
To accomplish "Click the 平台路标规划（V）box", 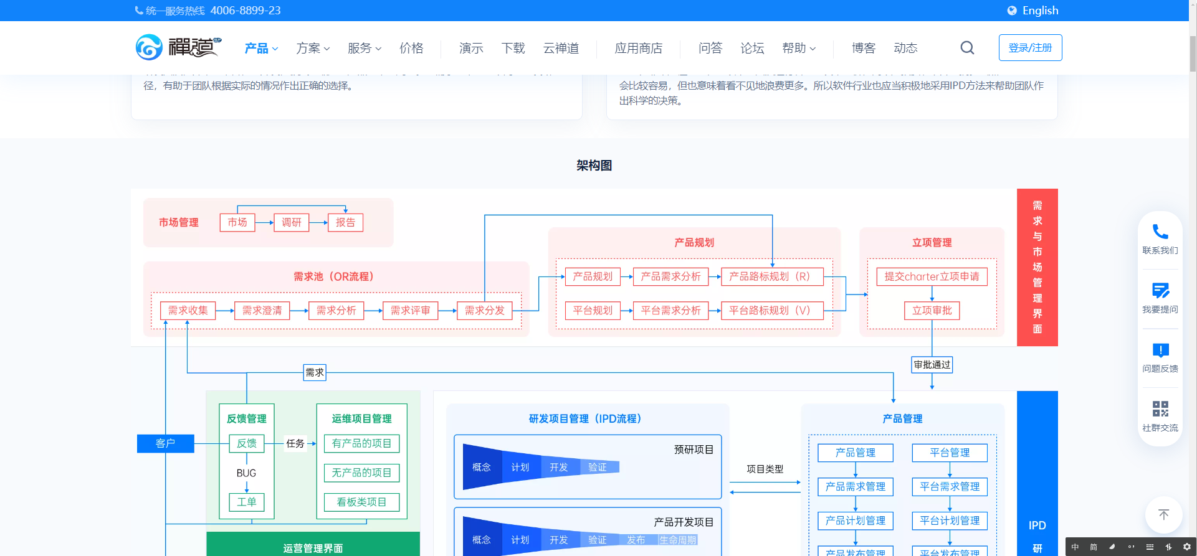I will (772, 311).
